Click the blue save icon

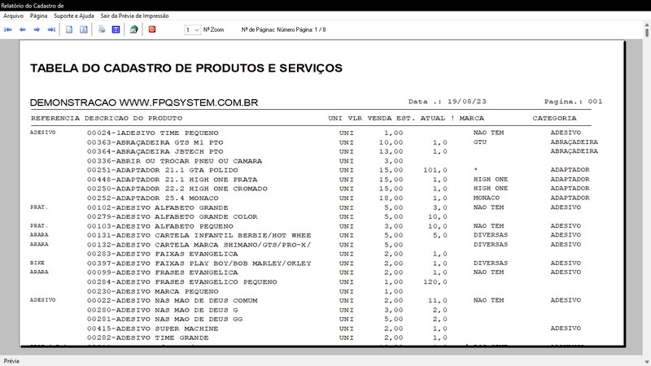[115, 29]
